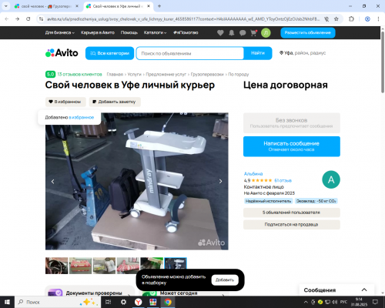This screenshot has height=308, width=385.
Task: Click the Avito logo
Action: [62, 53]
